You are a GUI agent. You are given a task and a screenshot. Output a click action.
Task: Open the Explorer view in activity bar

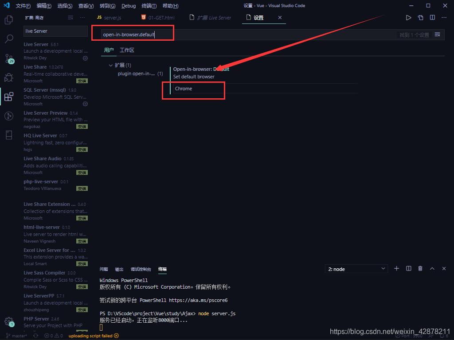pos(9,20)
